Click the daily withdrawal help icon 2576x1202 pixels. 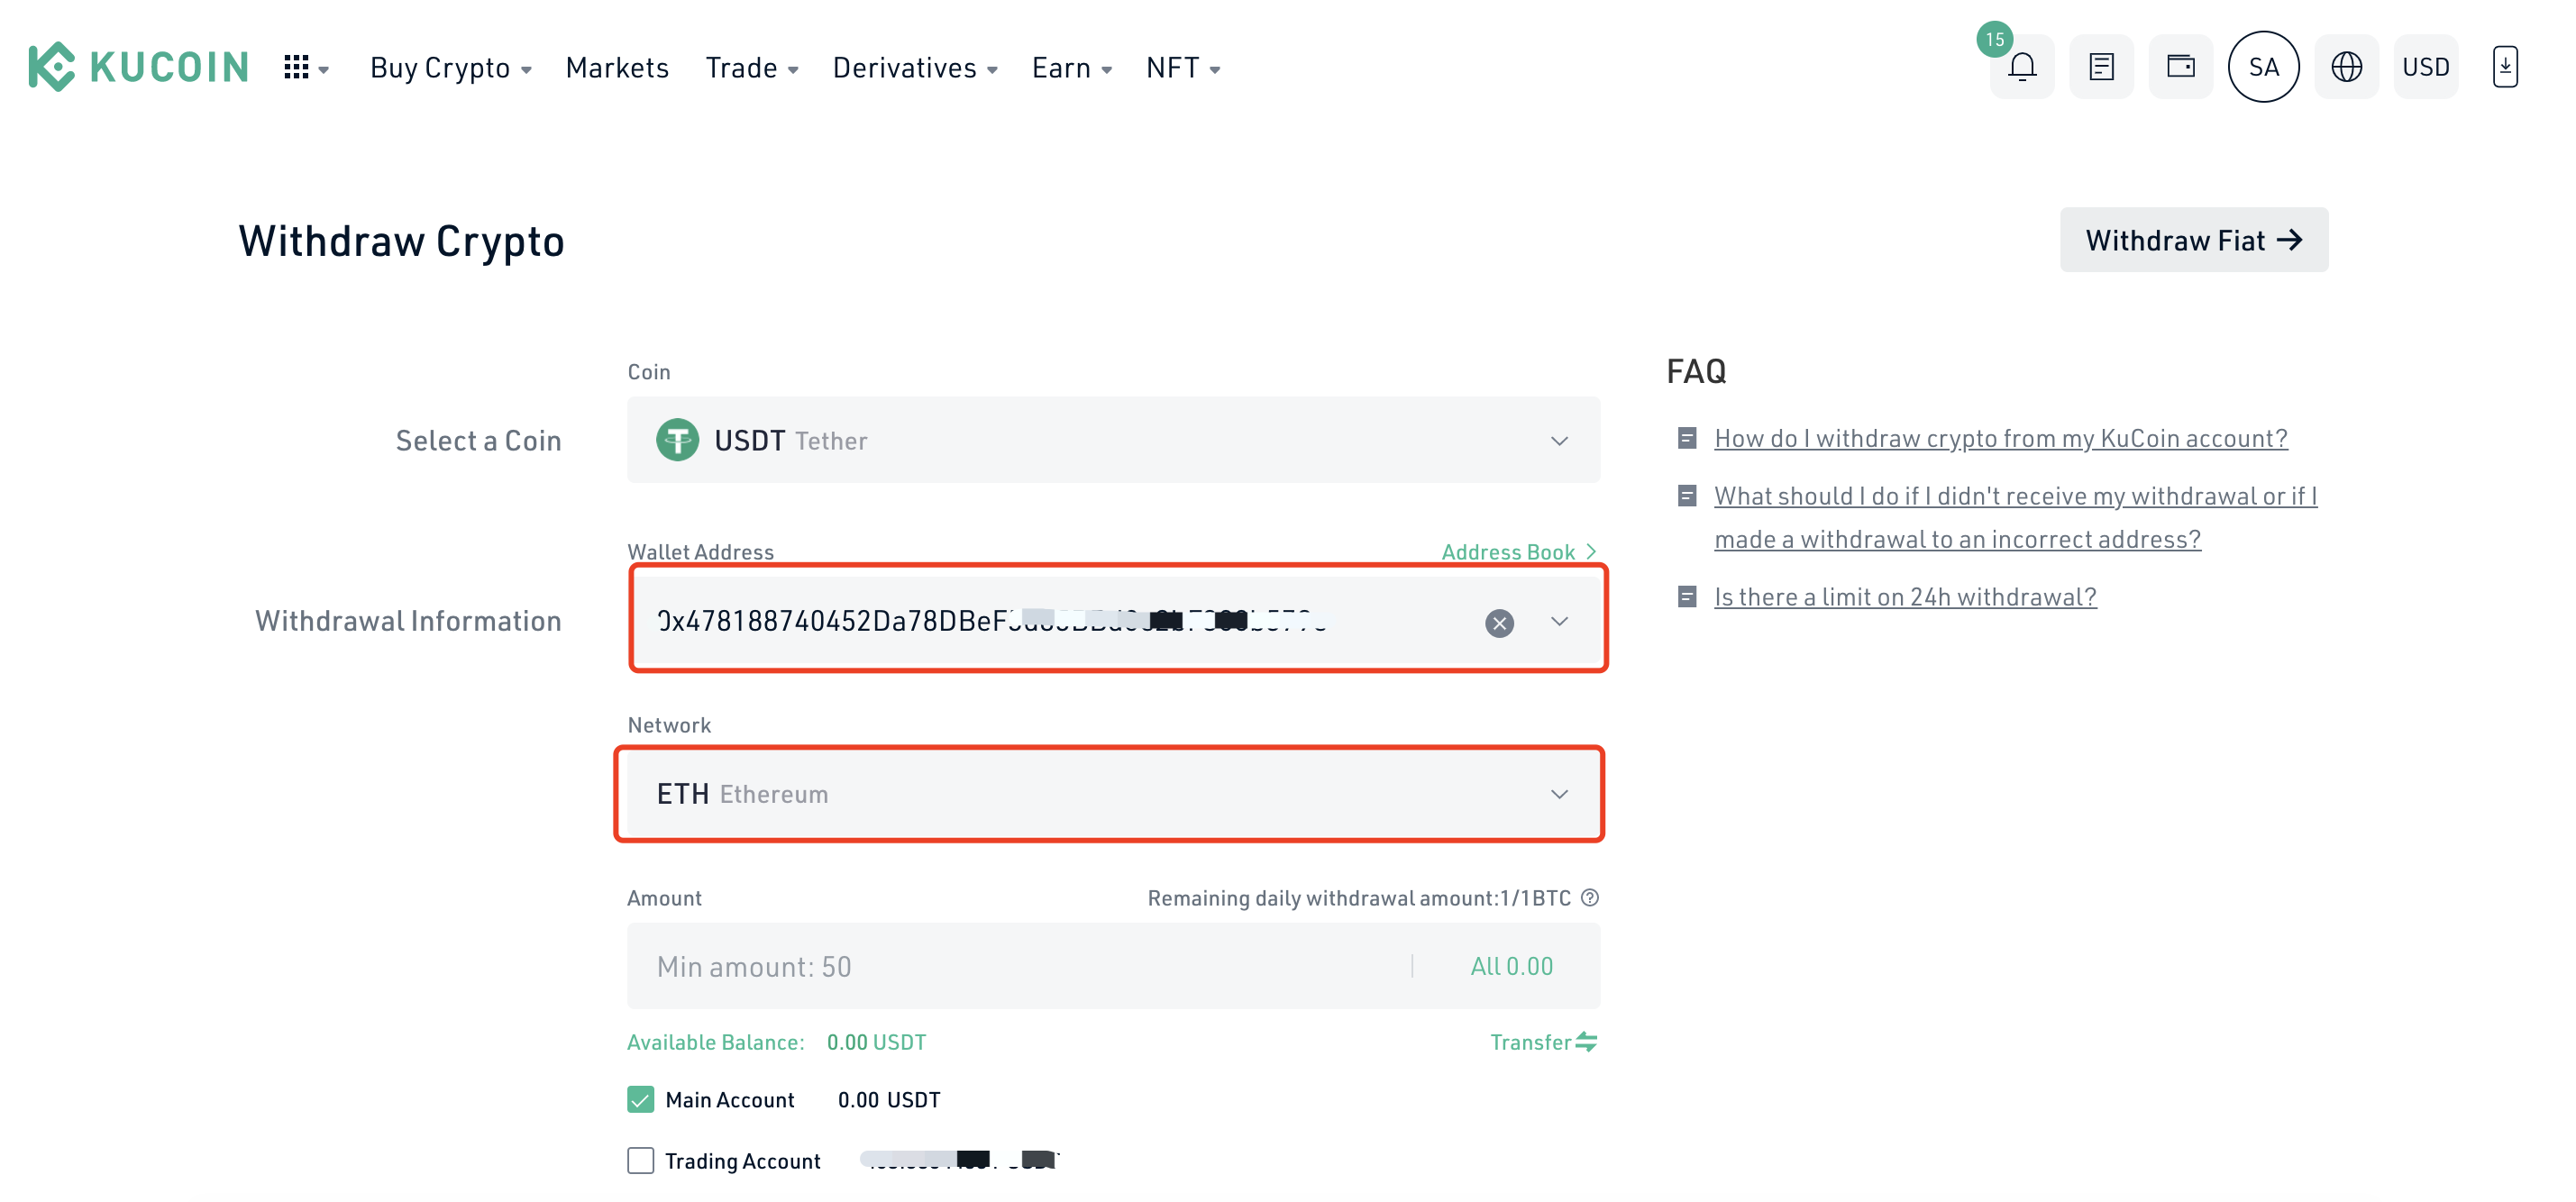(1590, 898)
